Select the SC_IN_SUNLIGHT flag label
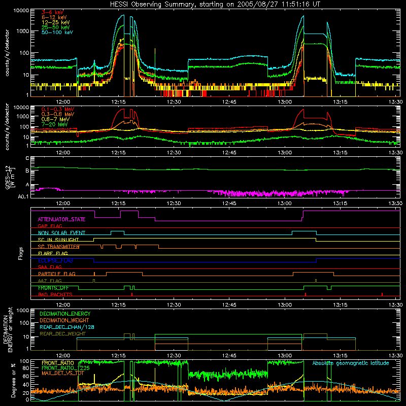 pyautogui.click(x=58, y=240)
